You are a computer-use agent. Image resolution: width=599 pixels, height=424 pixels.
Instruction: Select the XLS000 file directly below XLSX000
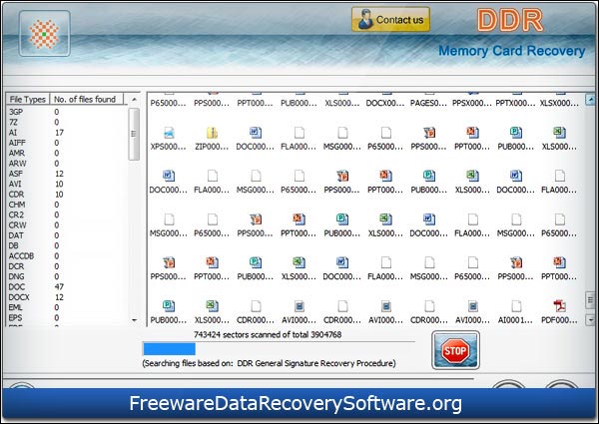559,133
